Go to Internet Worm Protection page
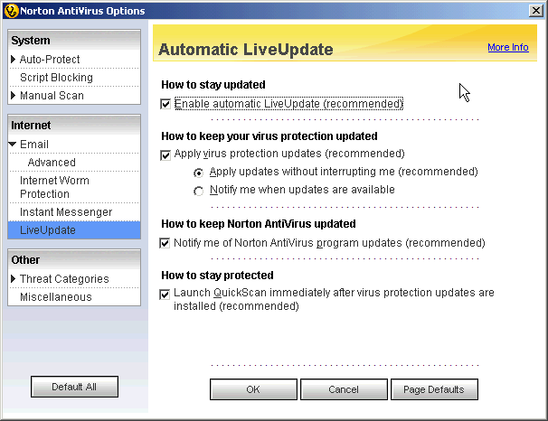This screenshot has height=421, width=548. 54,187
